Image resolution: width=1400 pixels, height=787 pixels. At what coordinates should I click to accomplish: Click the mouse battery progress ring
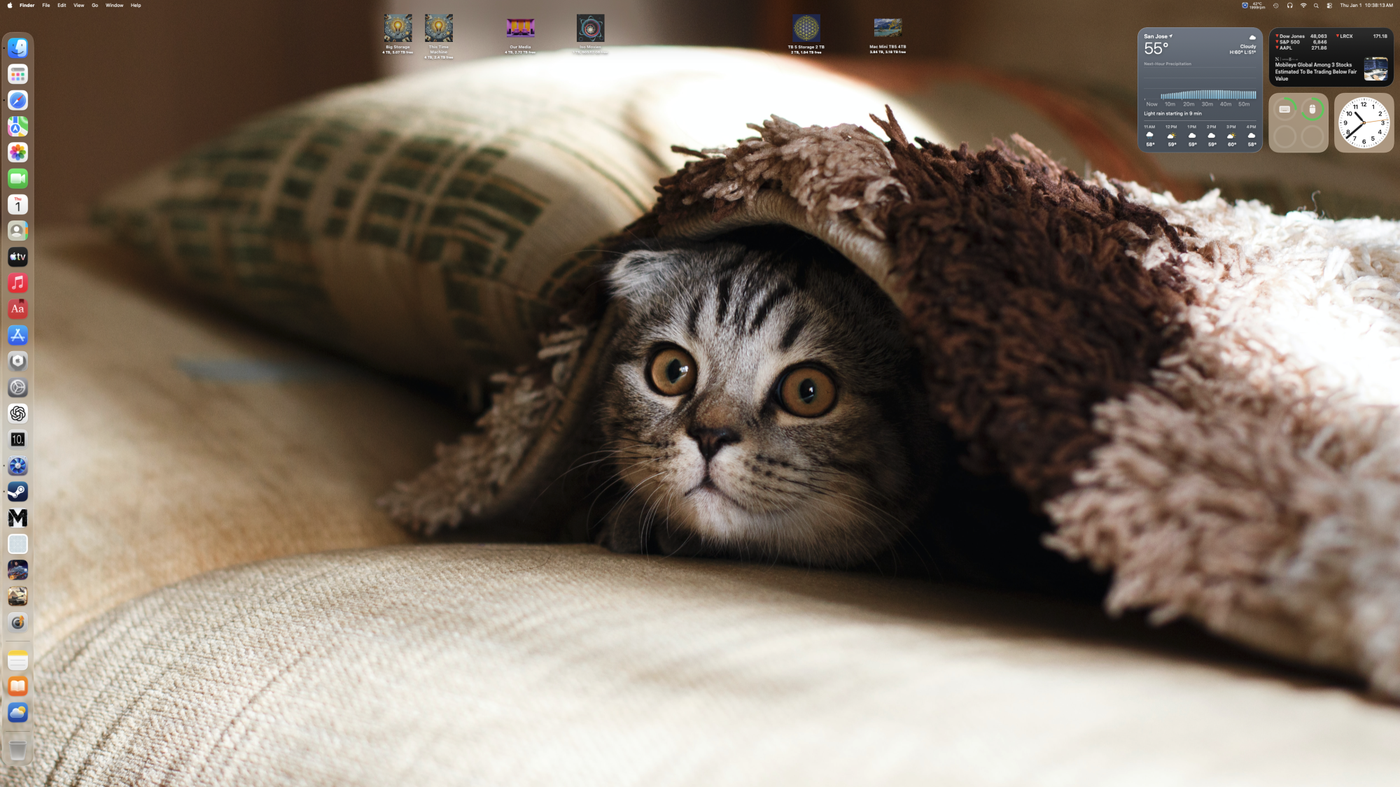pyautogui.click(x=1313, y=108)
